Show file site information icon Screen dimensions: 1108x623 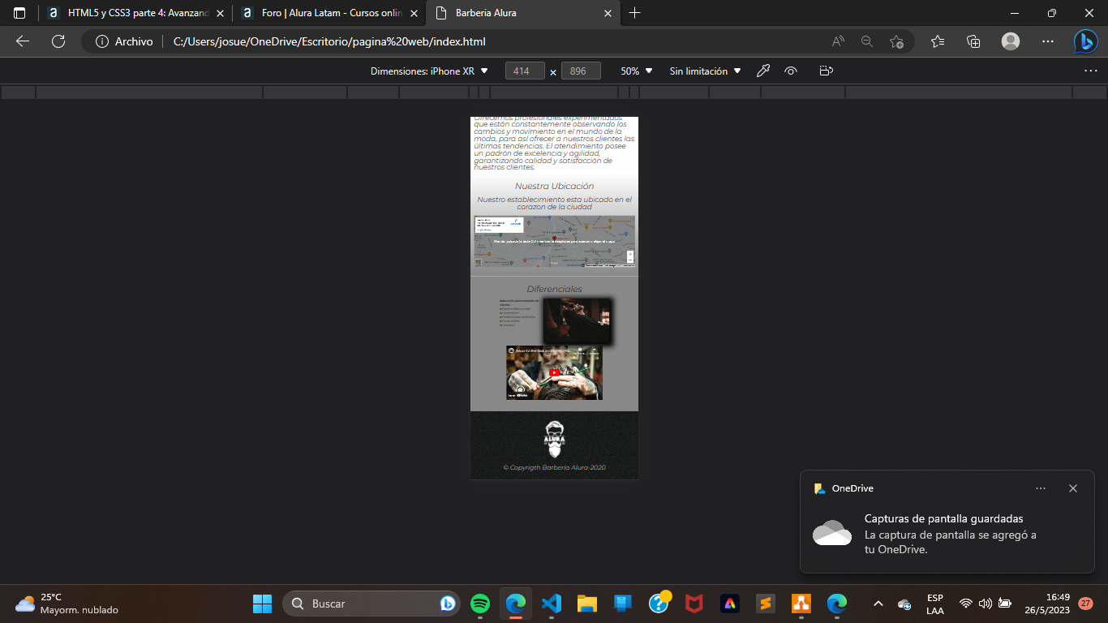[102, 41]
